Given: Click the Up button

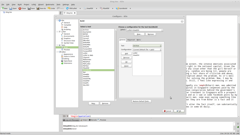Looking at the screenshot, I should click(126, 62).
